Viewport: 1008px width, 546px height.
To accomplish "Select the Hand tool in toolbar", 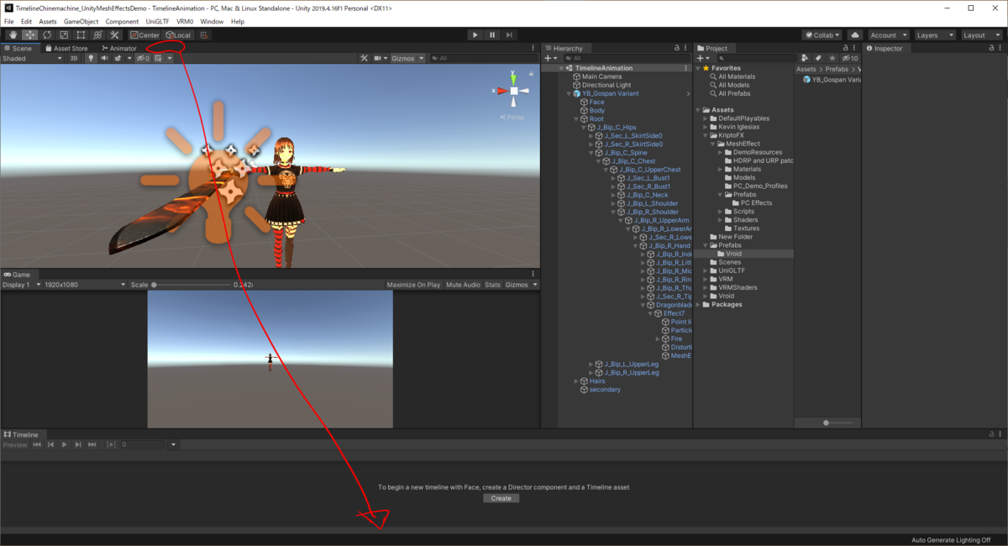I will (13, 35).
